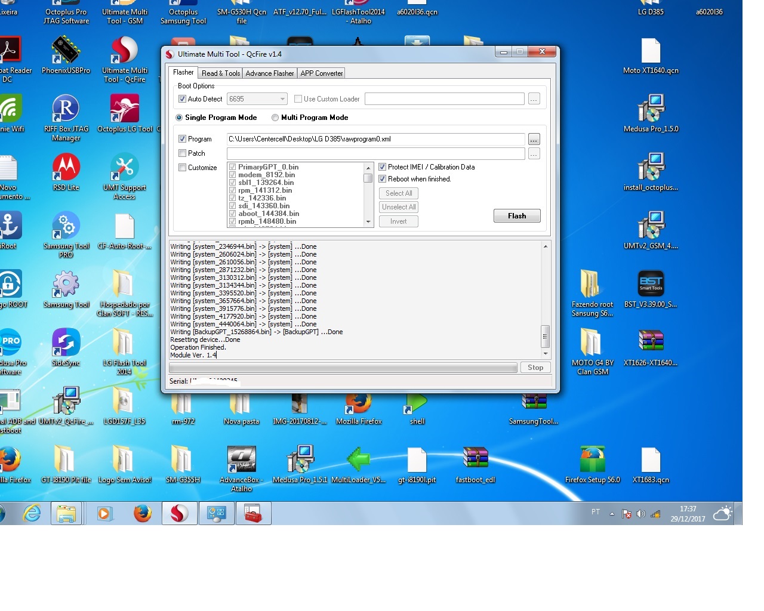Open Firefox Setup 56.0 installer
764x611 pixels.
[x=592, y=464]
